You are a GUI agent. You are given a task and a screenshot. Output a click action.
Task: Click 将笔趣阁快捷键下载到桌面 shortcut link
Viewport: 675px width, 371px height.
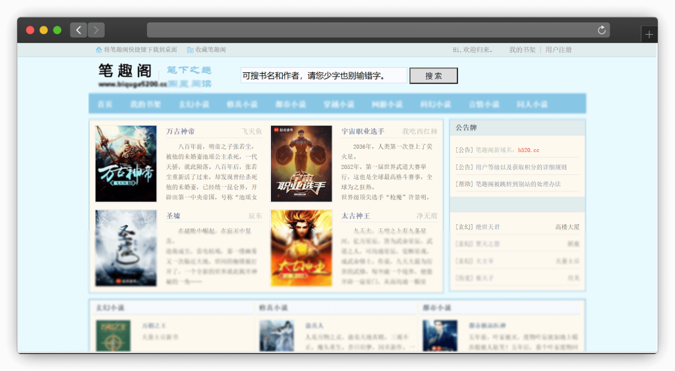[140, 50]
